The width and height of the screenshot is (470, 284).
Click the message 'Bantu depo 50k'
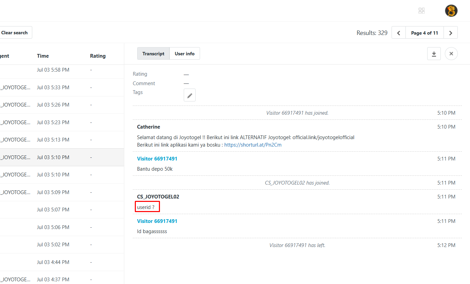pyautogui.click(x=155, y=169)
